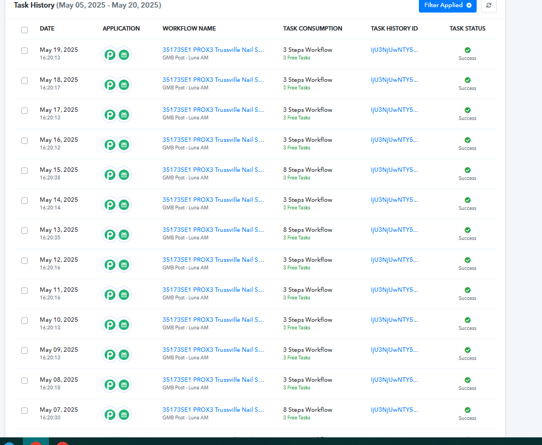Open task history ID link for May 09
The height and width of the screenshot is (445, 542).
point(394,350)
